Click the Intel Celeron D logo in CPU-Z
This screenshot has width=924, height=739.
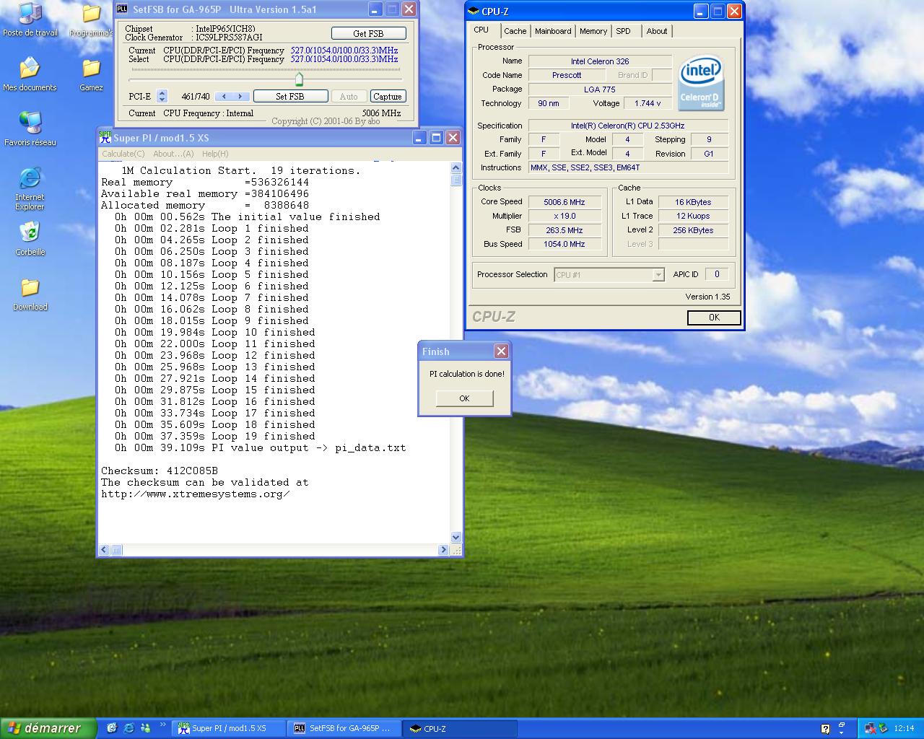[701, 84]
